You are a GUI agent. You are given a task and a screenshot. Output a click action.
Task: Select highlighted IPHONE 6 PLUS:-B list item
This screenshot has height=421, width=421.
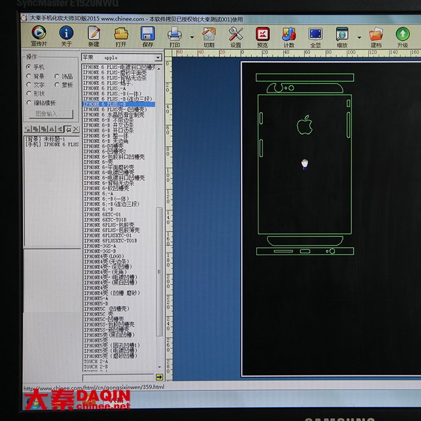(x=118, y=104)
